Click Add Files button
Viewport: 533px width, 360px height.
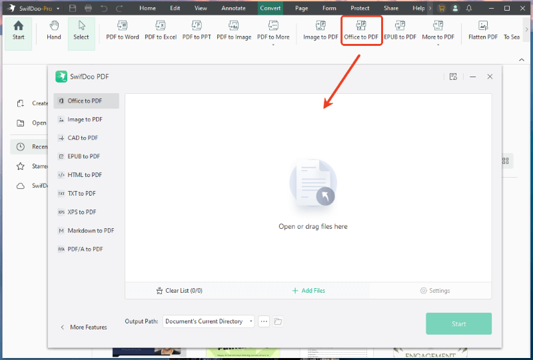pyautogui.click(x=308, y=291)
